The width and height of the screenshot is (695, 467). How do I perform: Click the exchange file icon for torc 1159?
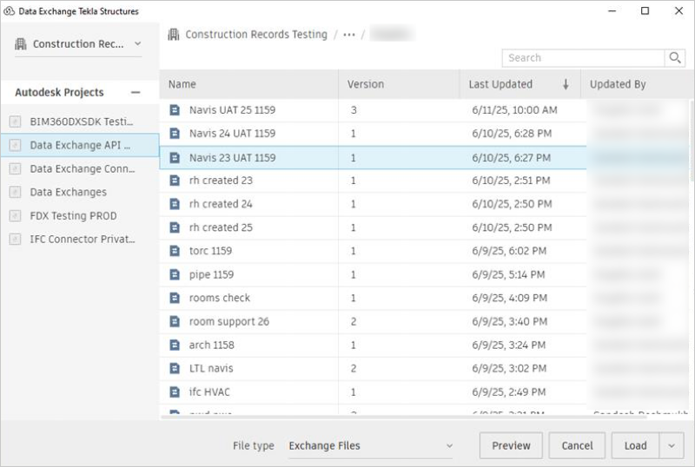[x=175, y=251]
